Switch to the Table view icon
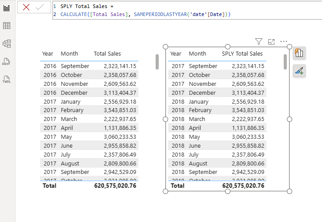This screenshot has width=322, height=222. click(x=7, y=26)
